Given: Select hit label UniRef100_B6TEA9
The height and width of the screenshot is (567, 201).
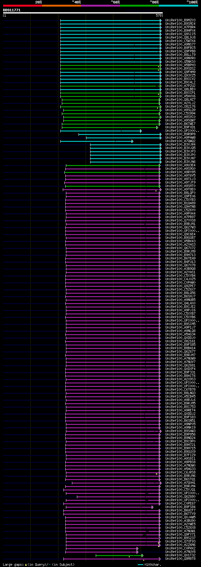Looking at the screenshot, I should 180,259.
